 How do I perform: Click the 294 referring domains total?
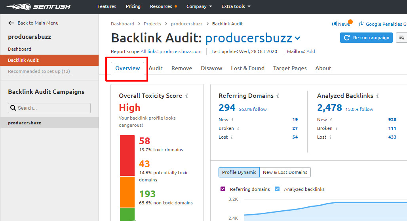[x=227, y=107]
